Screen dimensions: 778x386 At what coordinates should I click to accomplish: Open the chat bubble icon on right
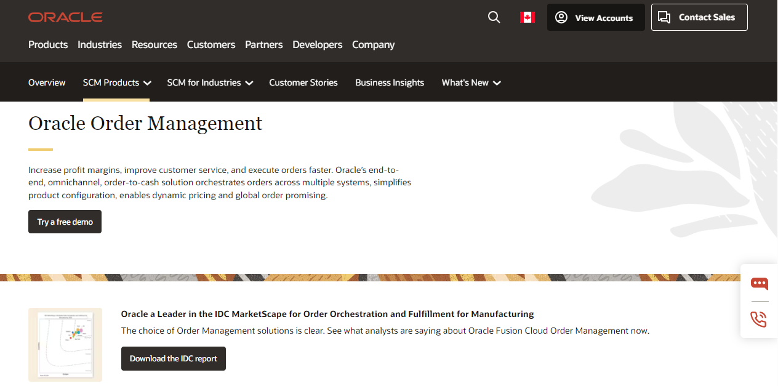click(x=760, y=284)
